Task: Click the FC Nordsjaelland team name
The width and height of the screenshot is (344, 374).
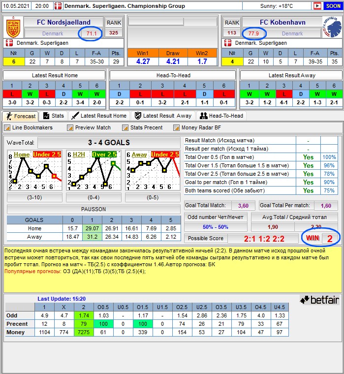Action: point(63,22)
